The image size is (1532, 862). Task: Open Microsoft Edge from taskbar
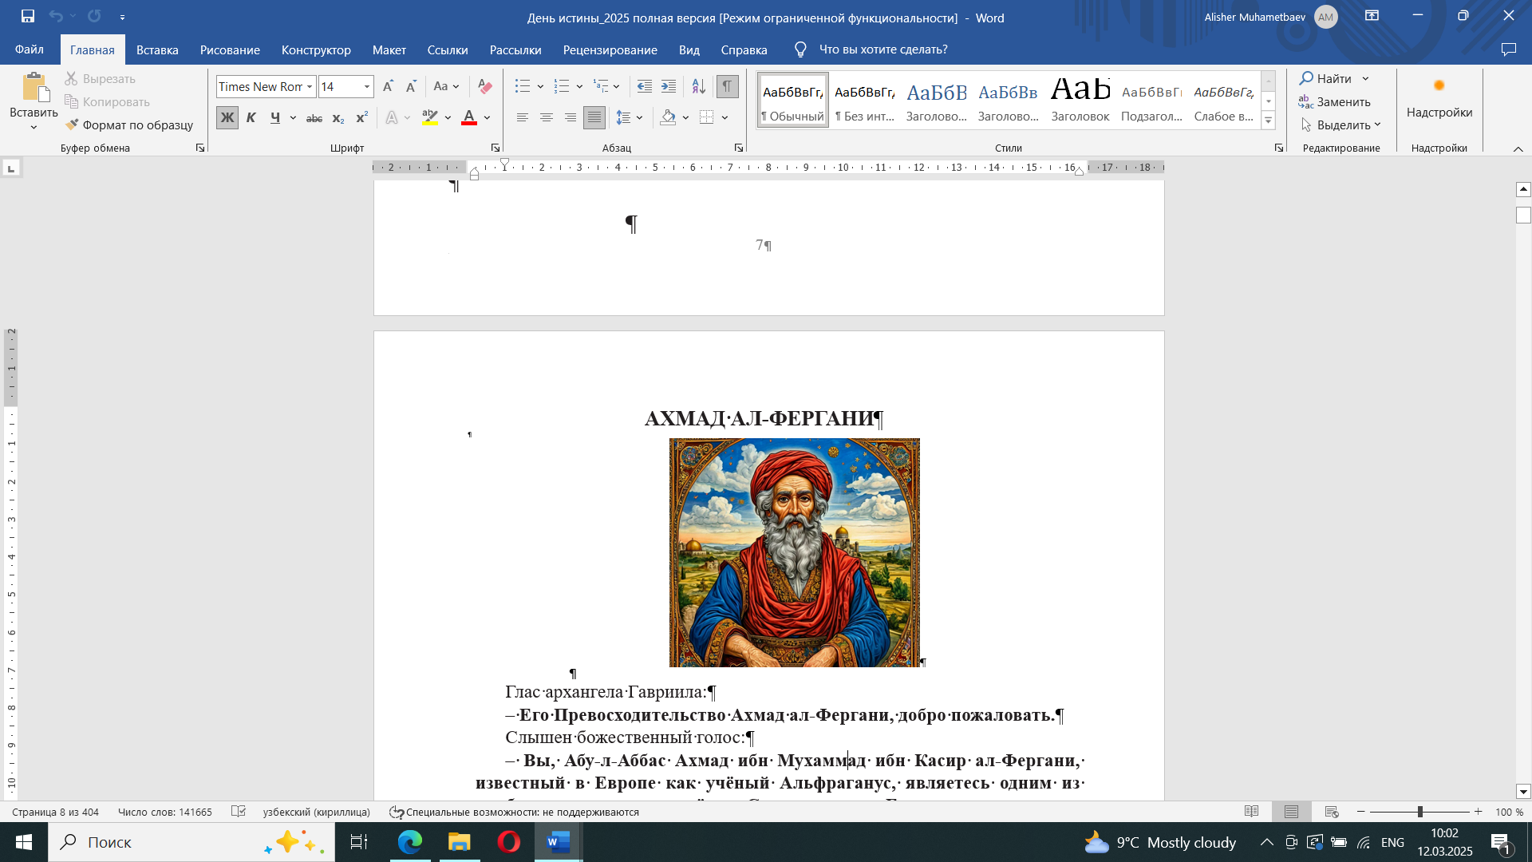(x=410, y=842)
